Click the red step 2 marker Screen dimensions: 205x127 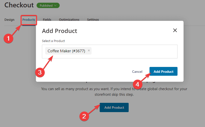click(84, 116)
